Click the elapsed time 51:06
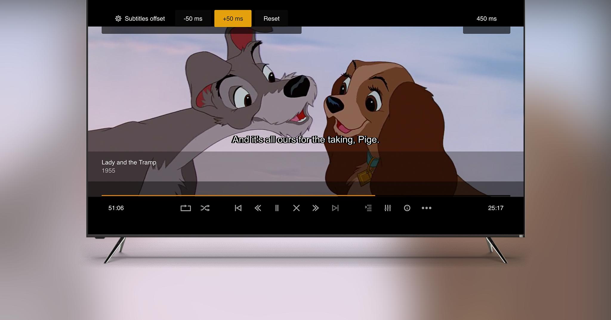The image size is (611, 320). coord(116,208)
